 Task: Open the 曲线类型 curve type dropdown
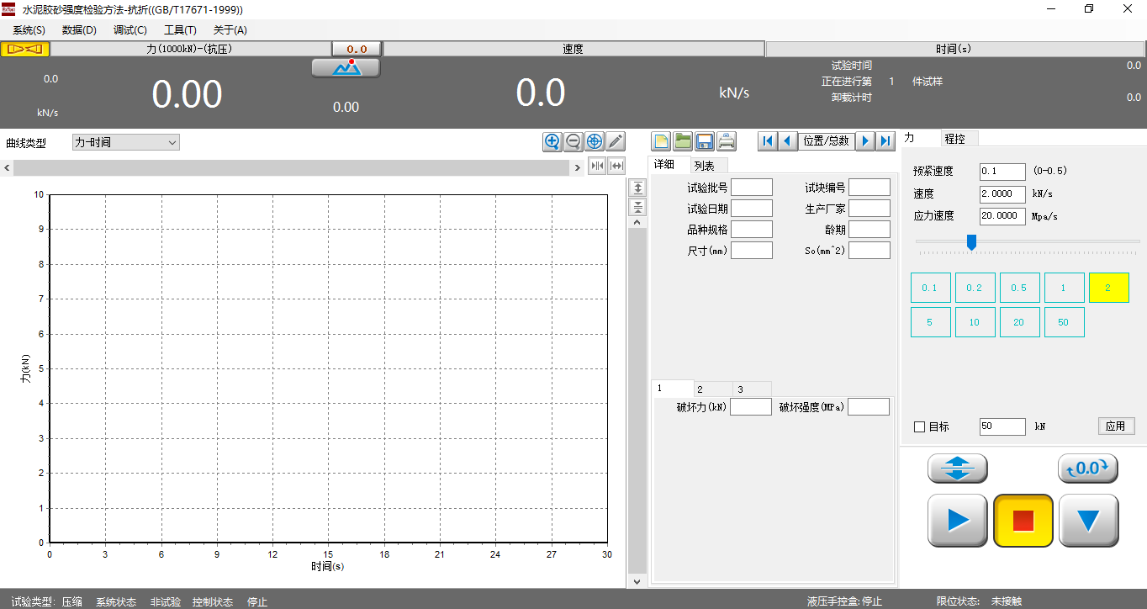(x=126, y=143)
